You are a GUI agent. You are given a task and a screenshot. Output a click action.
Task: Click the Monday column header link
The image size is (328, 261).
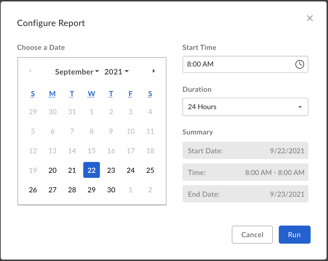[x=52, y=94]
